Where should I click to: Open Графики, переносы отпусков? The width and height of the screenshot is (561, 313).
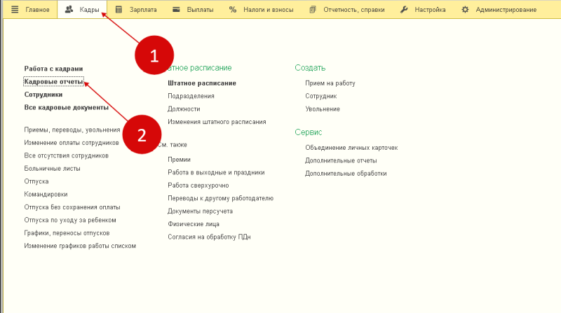coord(67,233)
